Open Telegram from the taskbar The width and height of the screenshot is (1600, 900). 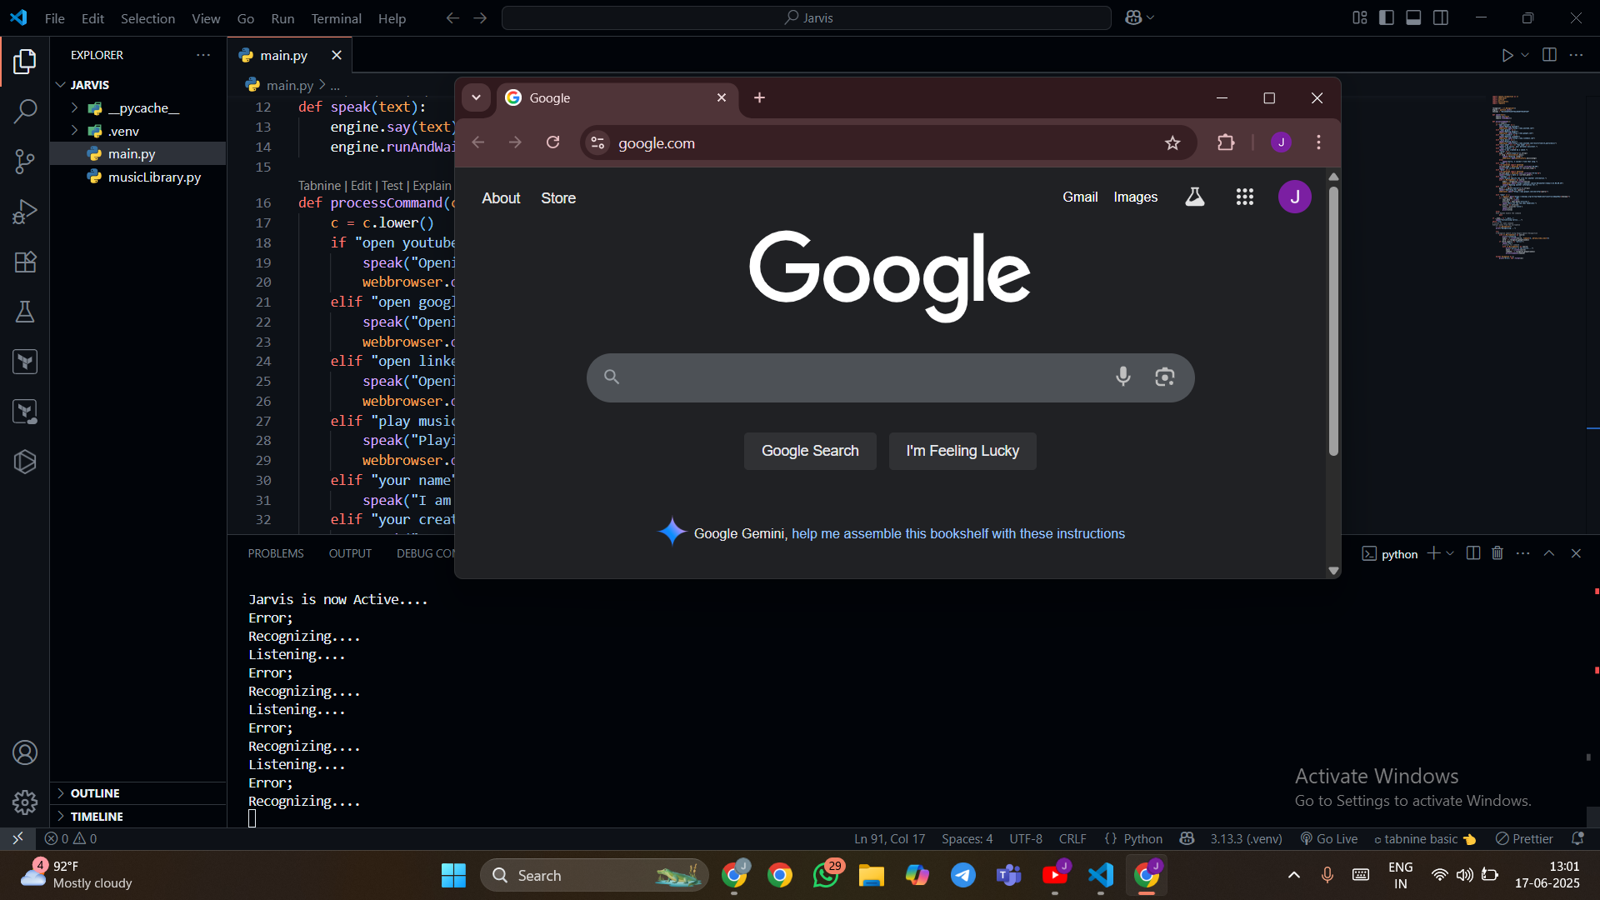tap(962, 875)
